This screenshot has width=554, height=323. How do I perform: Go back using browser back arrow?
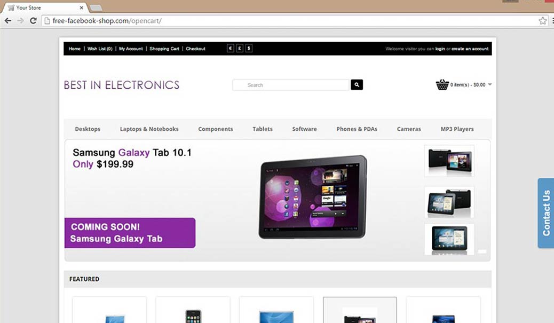click(x=8, y=21)
